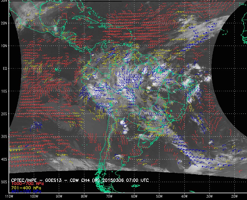The image size is (247, 200).
Task: Click the 100W longitude label
Action: point(34,196)
